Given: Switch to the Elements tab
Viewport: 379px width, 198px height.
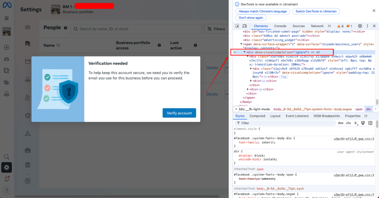Looking at the screenshot, I should click(261, 26).
